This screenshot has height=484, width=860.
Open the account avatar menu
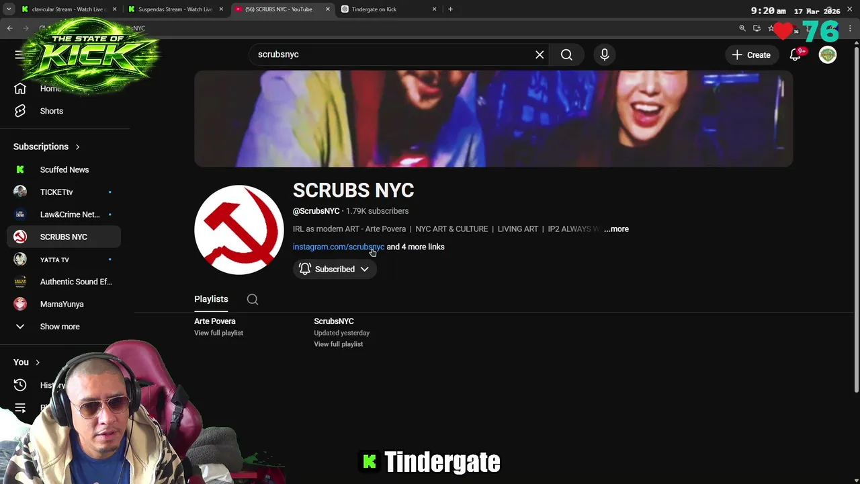click(x=828, y=54)
